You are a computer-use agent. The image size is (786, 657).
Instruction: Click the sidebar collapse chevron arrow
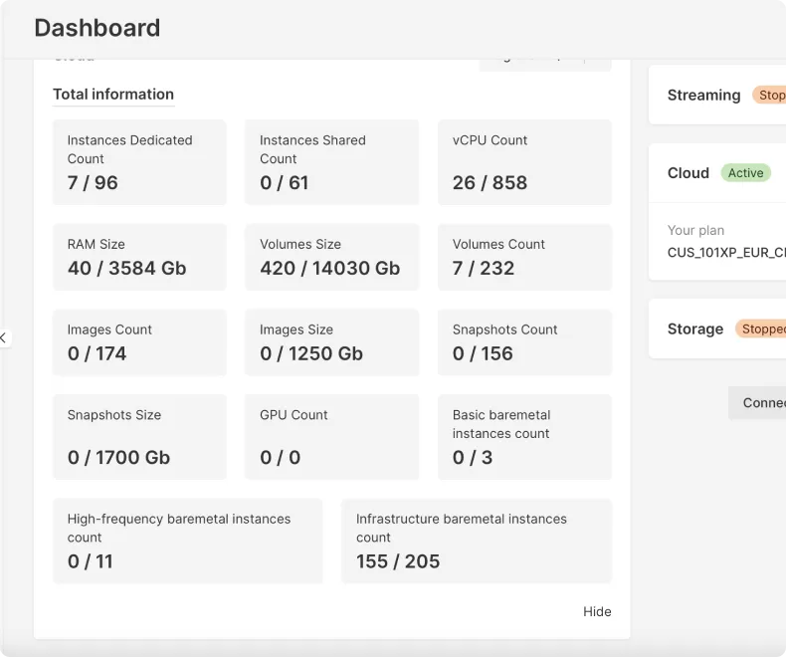coord(4,338)
